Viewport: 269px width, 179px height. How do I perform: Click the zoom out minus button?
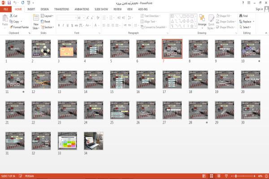coord(232,176)
